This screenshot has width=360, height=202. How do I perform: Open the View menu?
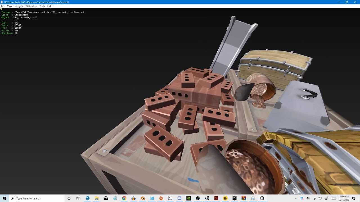[x=10, y=6]
